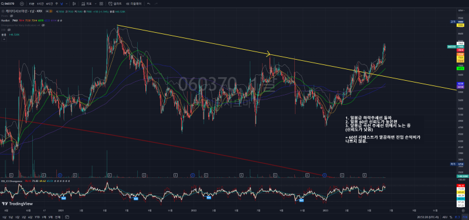The width and height of the screenshot is (469, 220).
Task: Click teal volume value label on scale
Action: click(463, 177)
